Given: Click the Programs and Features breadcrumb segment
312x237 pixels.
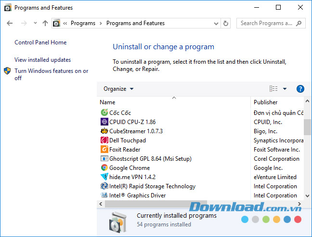Looking at the screenshot, I should click(135, 23).
